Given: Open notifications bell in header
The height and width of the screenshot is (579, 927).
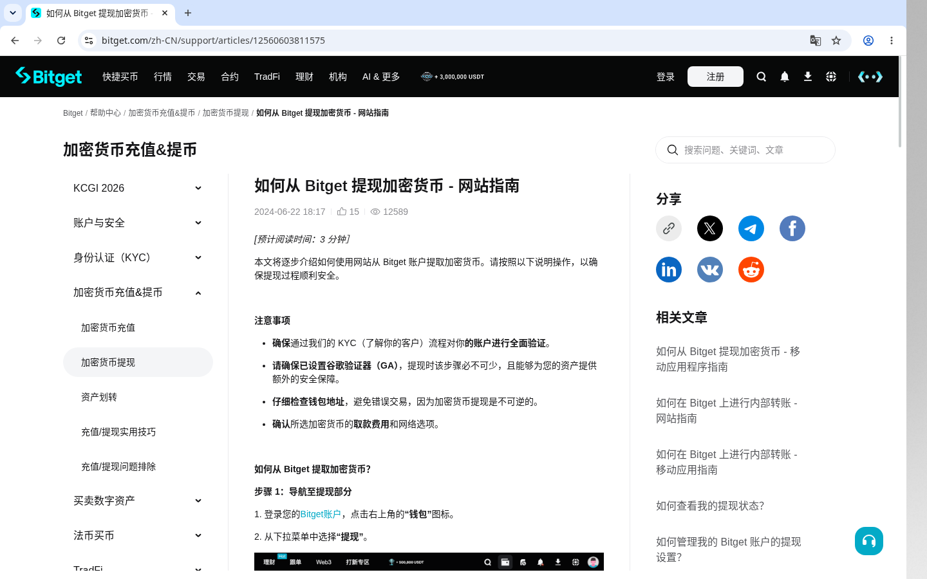Looking at the screenshot, I should (x=784, y=77).
